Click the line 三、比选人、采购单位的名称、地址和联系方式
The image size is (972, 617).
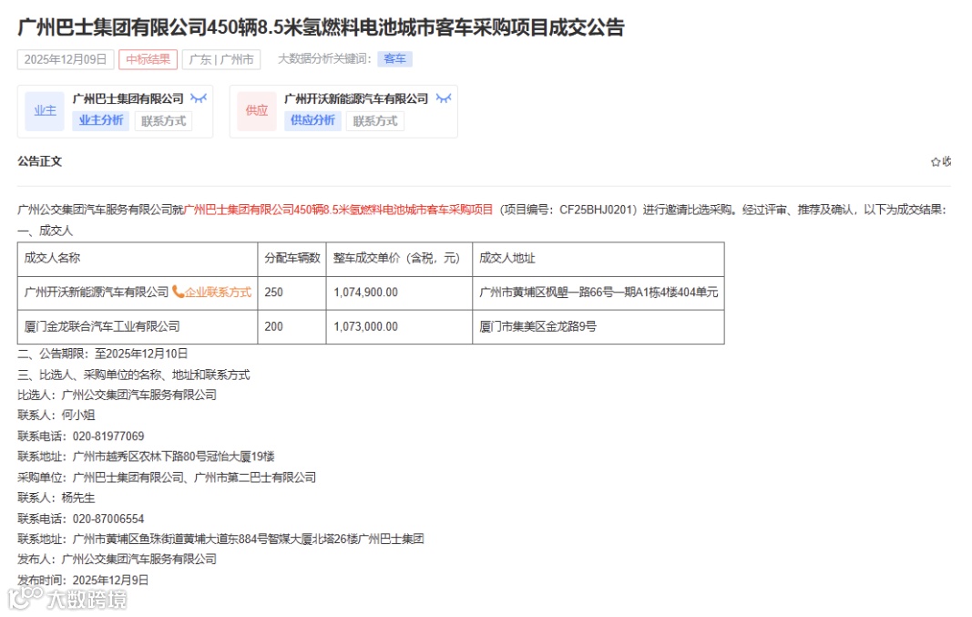coord(133,375)
